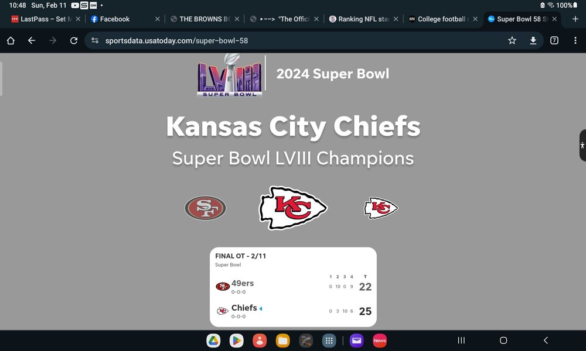This screenshot has height=351, width=586.
Task: Close the LastPass tab
Action: click(x=78, y=19)
